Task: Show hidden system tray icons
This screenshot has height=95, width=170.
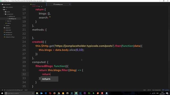Action: click(151, 93)
